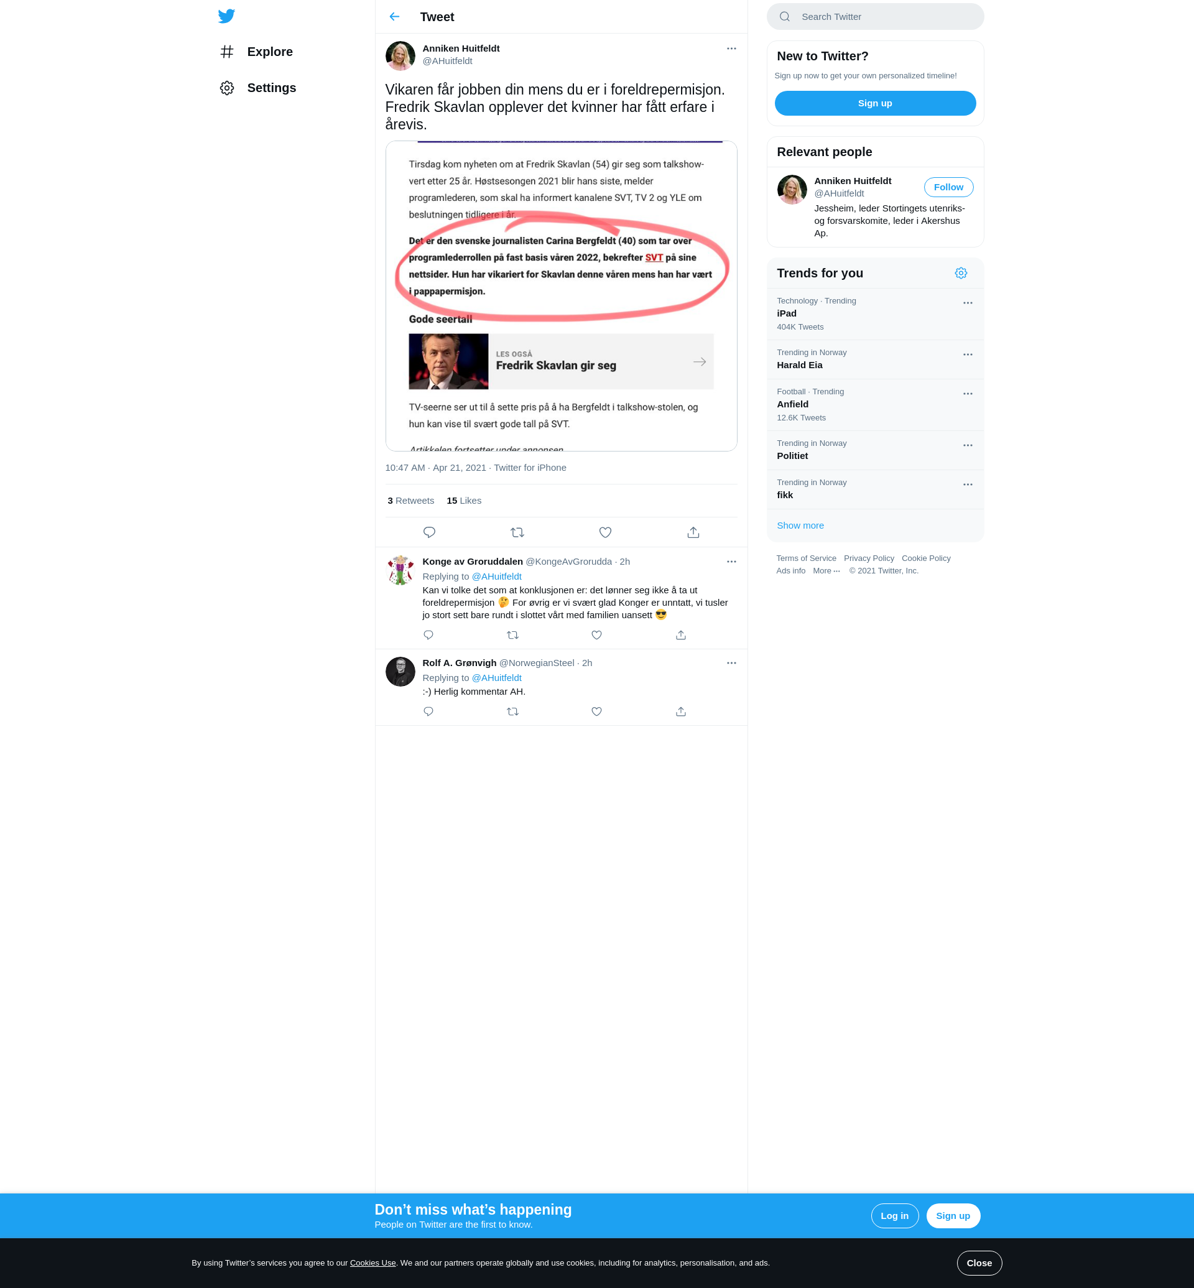Open Settings from the sidebar

[258, 88]
